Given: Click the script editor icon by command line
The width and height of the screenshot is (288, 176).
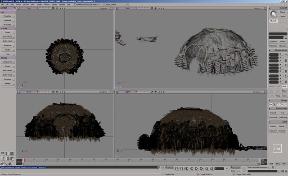Looking at the screenshot, I should coord(162,167).
